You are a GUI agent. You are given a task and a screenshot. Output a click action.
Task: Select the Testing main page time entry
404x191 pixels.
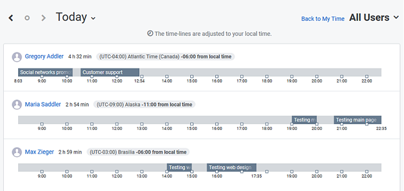(x=358, y=120)
